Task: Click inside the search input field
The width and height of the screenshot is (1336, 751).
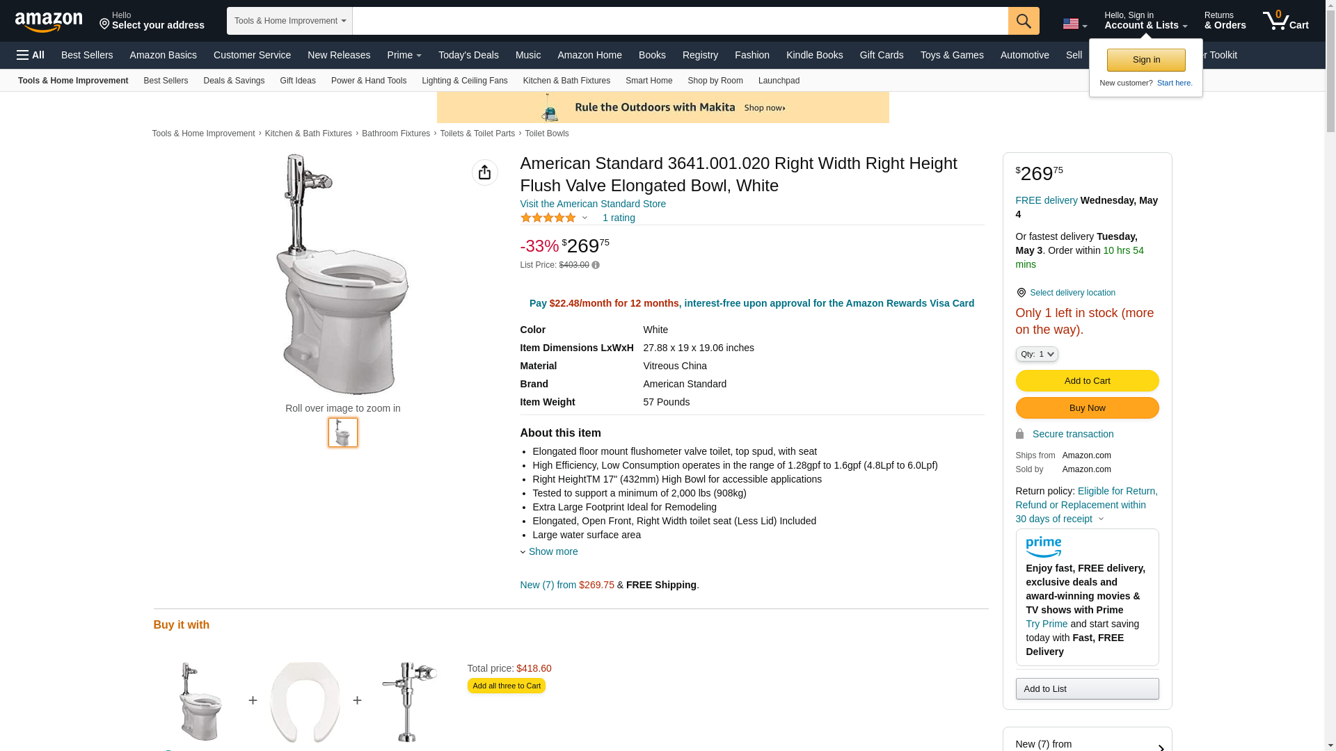Action: point(680,21)
